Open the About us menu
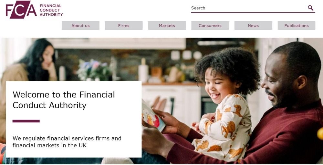This screenshot has width=323, height=165. (80, 25)
